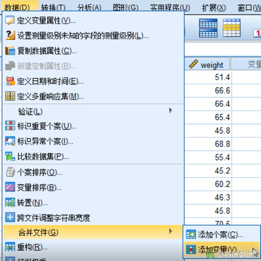Viewport: 261px width, 261px height.
Task: Choose 跨文件调整字符串宽度 entry
Action: pos(53,218)
